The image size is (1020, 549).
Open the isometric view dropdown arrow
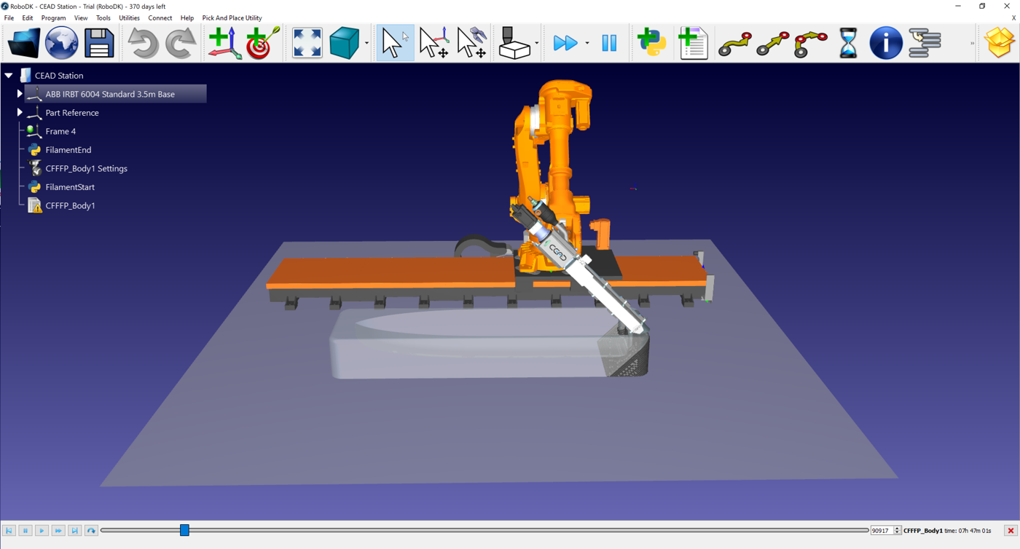367,43
